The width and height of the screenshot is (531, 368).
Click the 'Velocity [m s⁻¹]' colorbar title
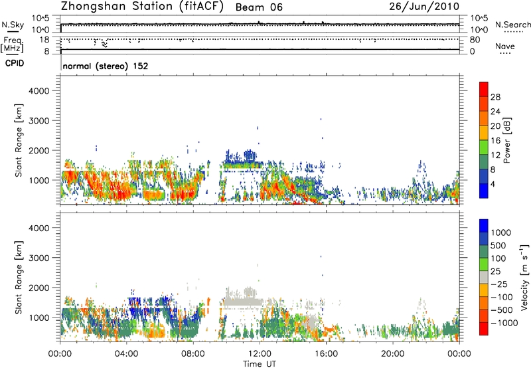[524, 277]
